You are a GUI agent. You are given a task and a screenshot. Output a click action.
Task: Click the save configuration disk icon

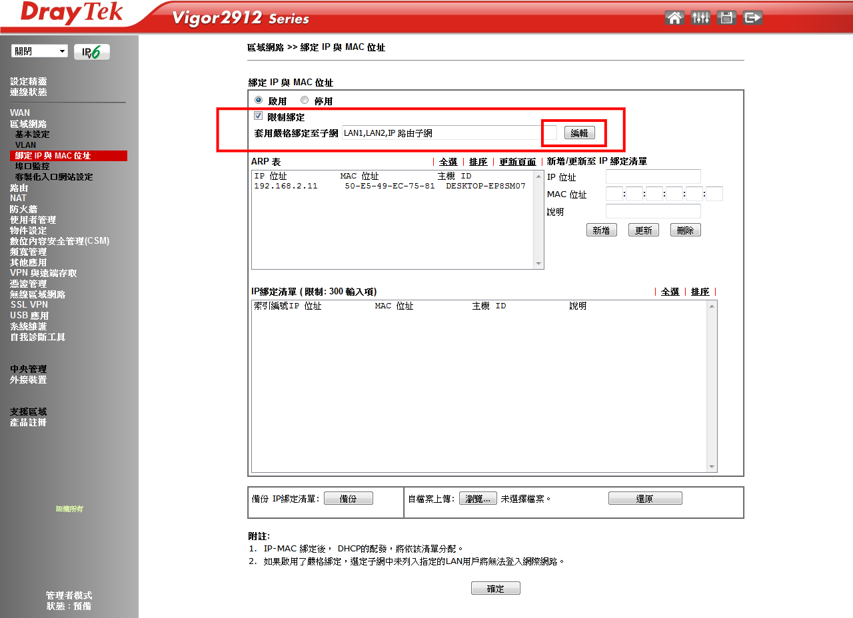coord(726,18)
